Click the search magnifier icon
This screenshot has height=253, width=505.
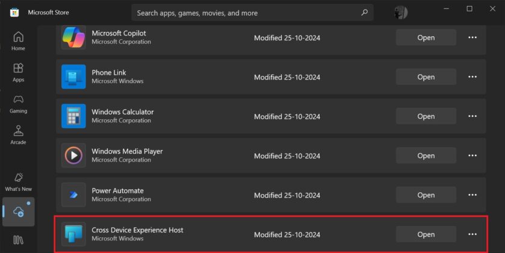click(x=364, y=13)
